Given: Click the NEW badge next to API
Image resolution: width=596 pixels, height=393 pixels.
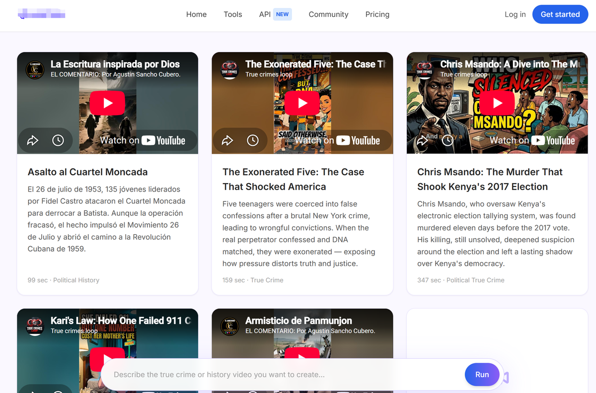Looking at the screenshot, I should pos(283,14).
